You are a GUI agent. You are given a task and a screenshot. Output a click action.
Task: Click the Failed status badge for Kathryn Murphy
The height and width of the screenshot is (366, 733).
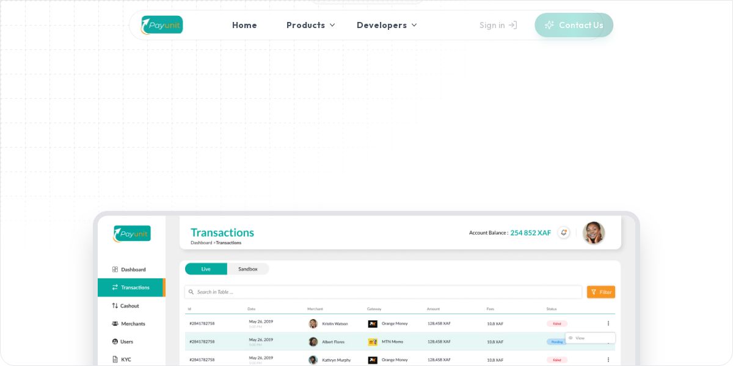click(x=557, y=360)
